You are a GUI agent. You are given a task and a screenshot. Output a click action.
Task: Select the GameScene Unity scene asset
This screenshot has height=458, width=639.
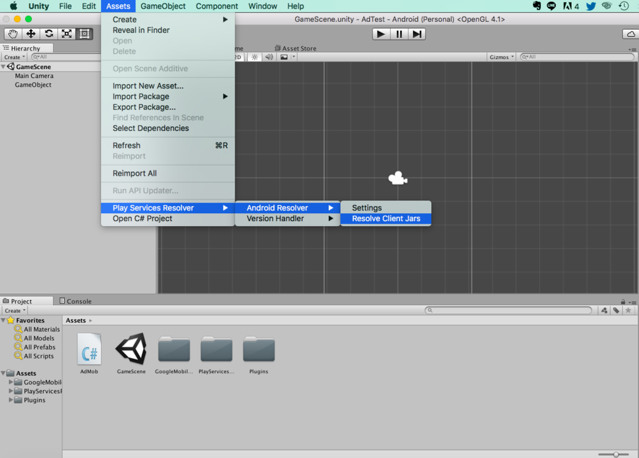[x=131, y=353]
